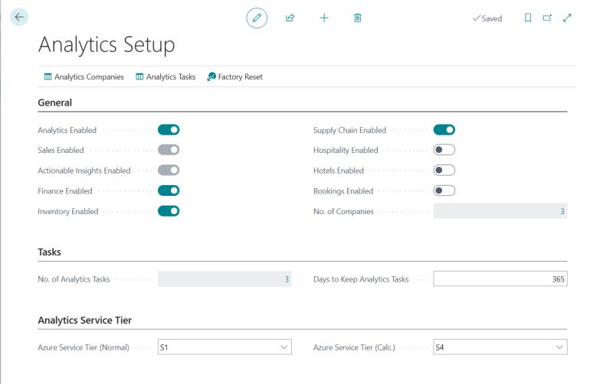Open the share icon
The width and height of the screenshot is (613, 384).
point(290,18)
